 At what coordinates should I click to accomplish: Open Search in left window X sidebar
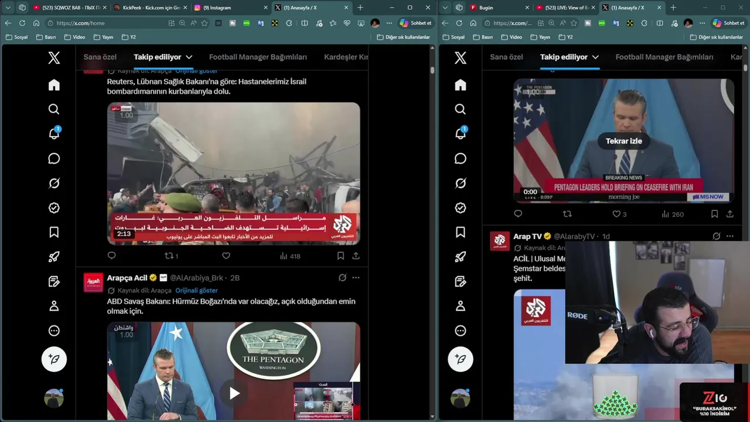54,110
